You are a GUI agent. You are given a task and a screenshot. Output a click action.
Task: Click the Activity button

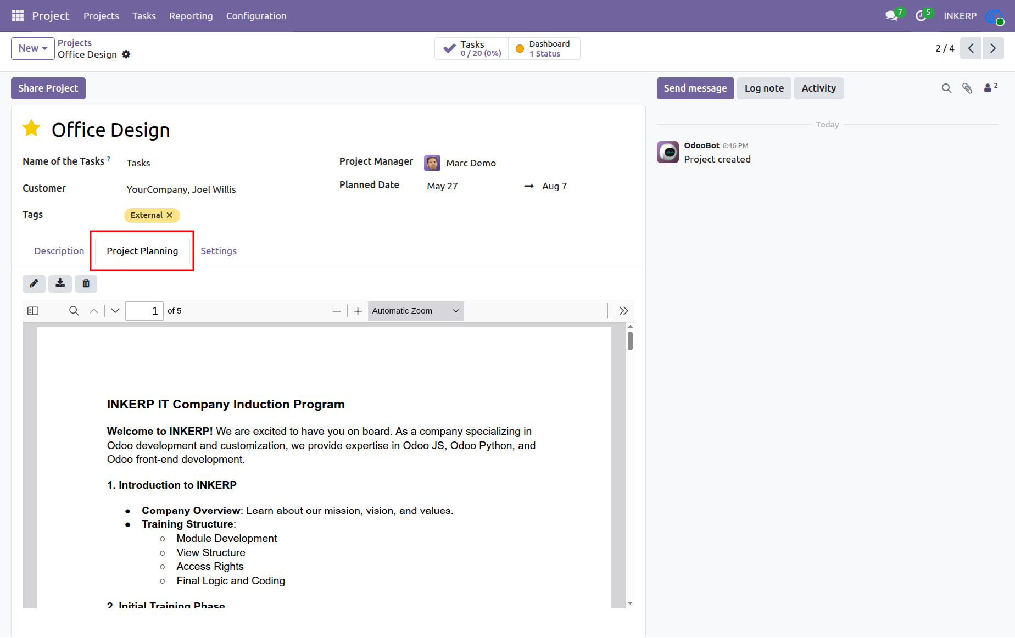tap(818, 88)
